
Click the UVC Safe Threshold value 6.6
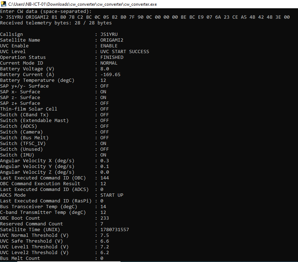point(104,241)
